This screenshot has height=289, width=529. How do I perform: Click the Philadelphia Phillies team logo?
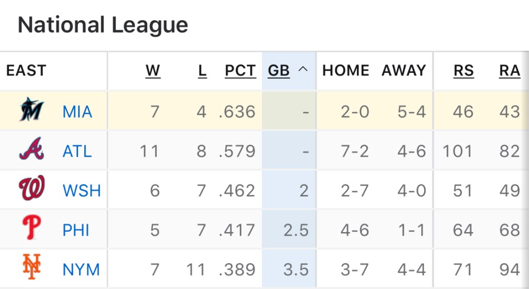click(32, 229)
